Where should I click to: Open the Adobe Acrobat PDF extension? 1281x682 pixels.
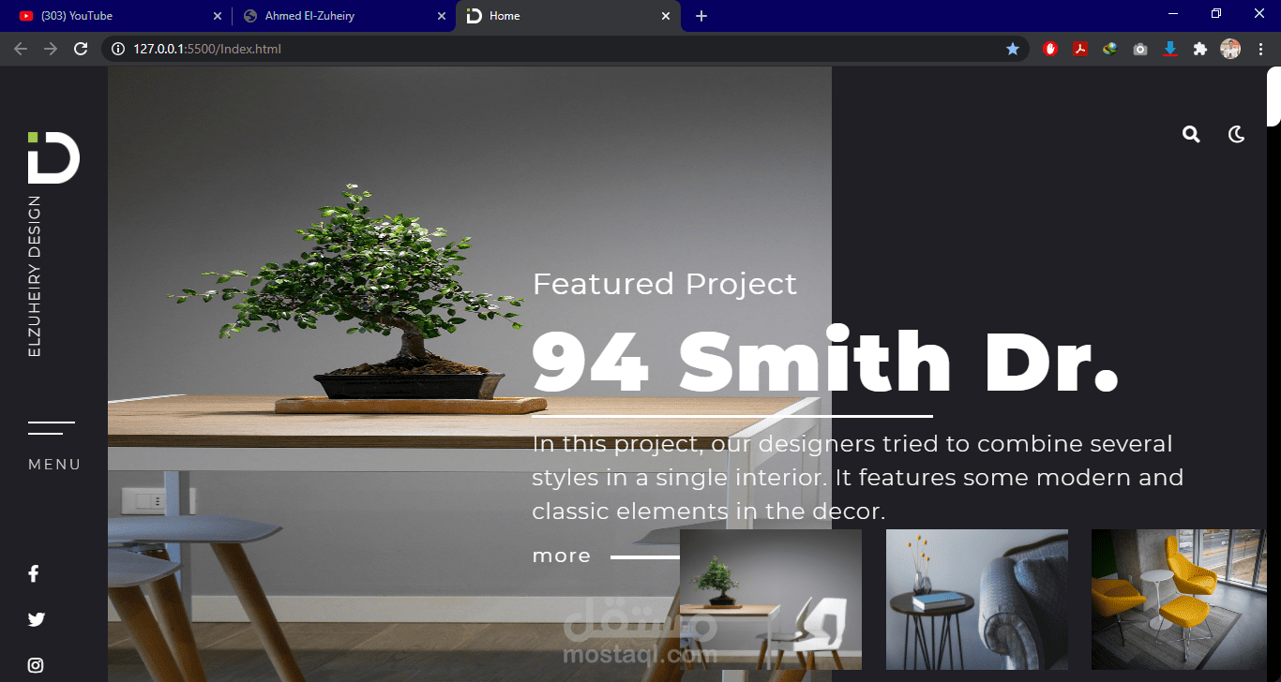(x=1080, y=49)
